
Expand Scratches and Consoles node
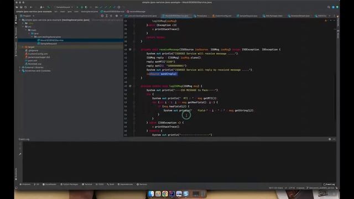[x=20, y=71]
